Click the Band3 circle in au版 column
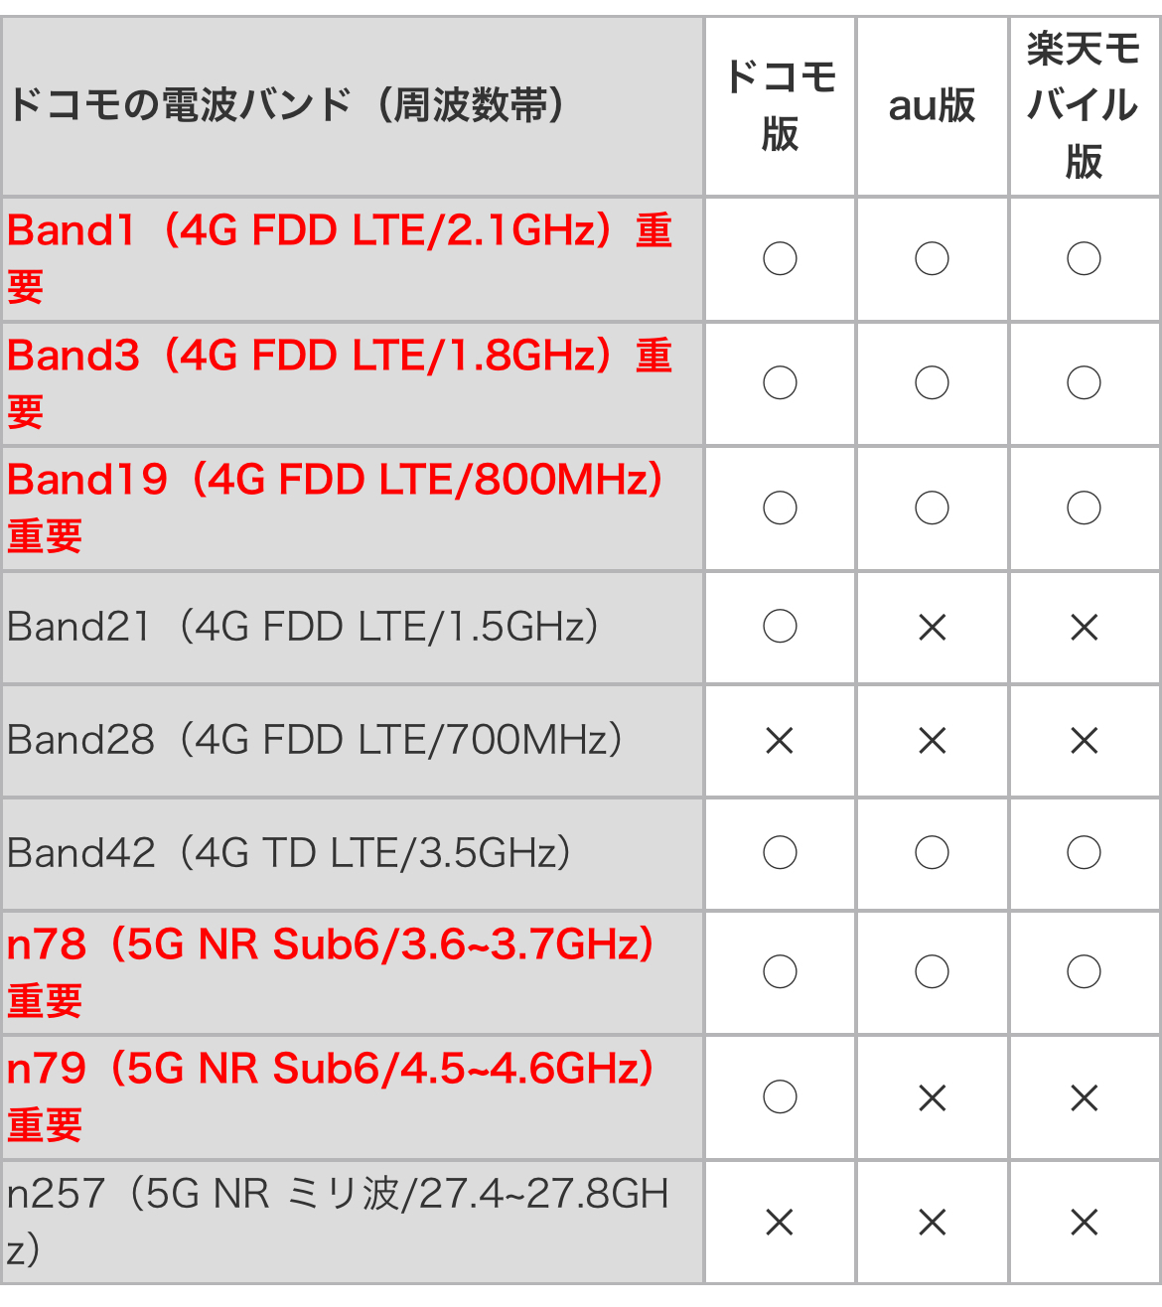 932,383
